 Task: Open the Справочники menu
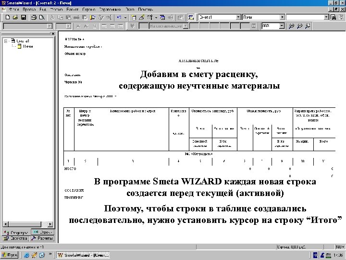tap(110, 9)
